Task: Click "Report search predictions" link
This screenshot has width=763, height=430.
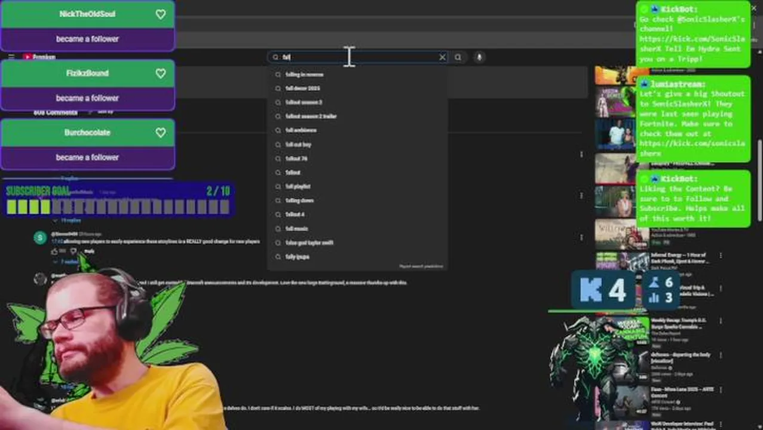Action: [x=421, y=266]
